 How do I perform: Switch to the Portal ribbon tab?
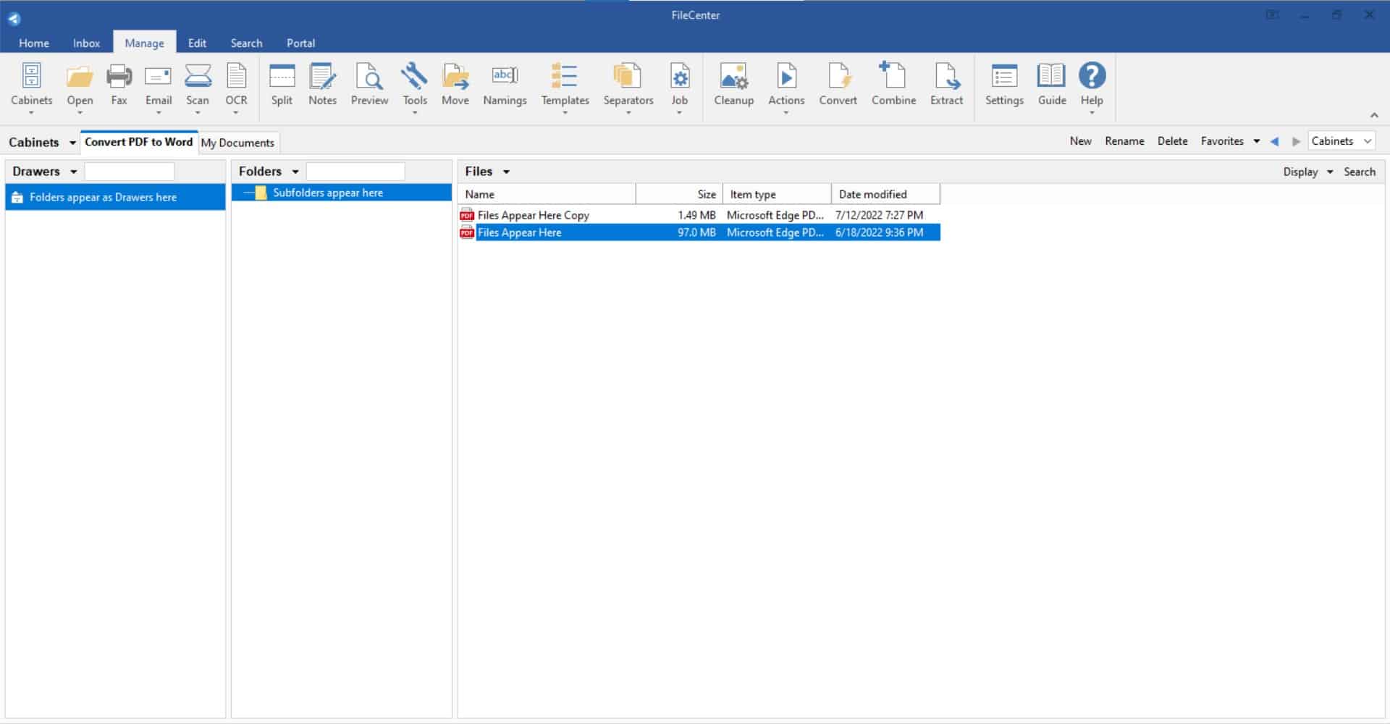(x=300, y=43)
